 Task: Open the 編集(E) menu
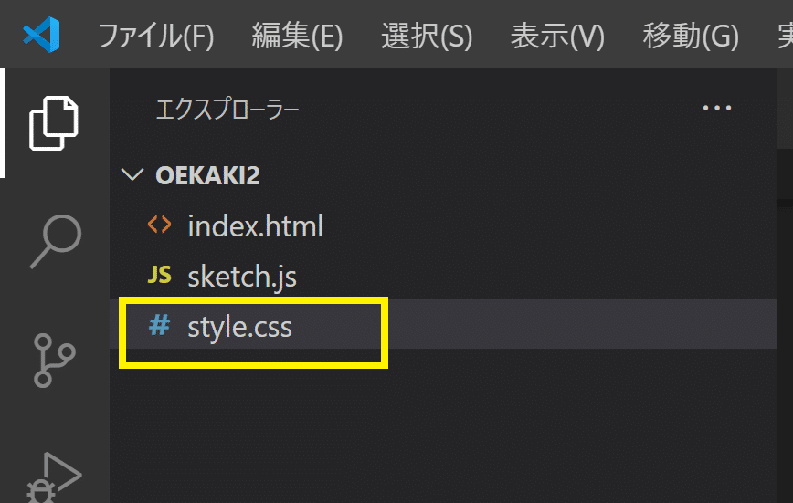pos(297,37)
